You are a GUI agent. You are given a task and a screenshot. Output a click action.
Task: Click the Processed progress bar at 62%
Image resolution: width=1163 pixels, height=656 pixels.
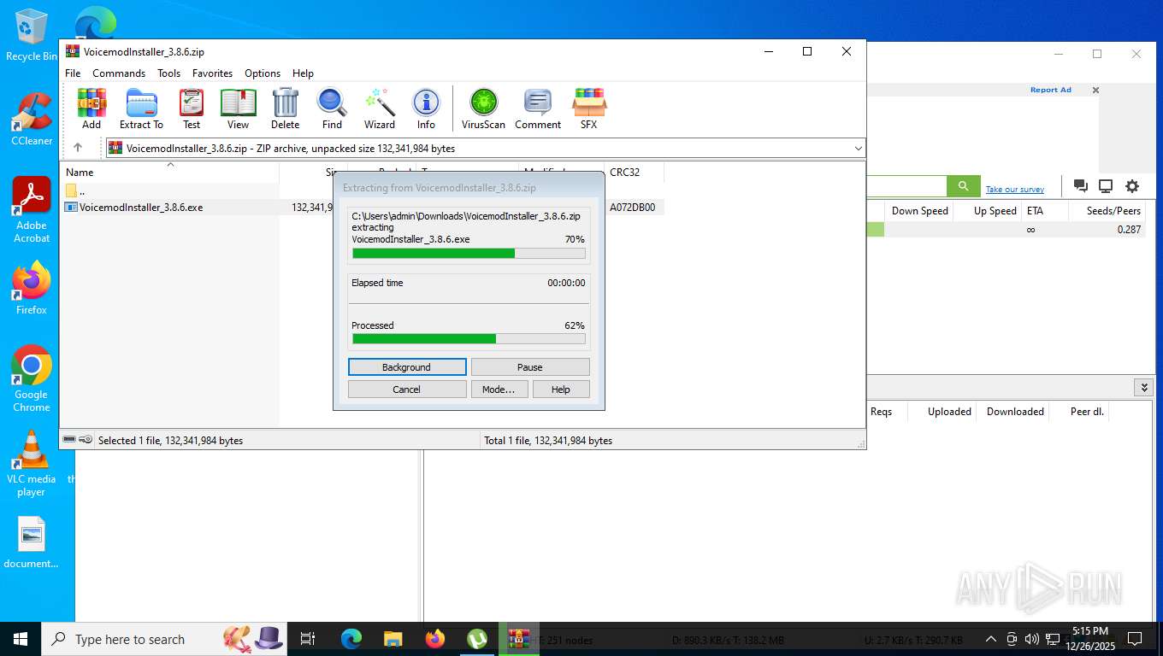[469, 339]
